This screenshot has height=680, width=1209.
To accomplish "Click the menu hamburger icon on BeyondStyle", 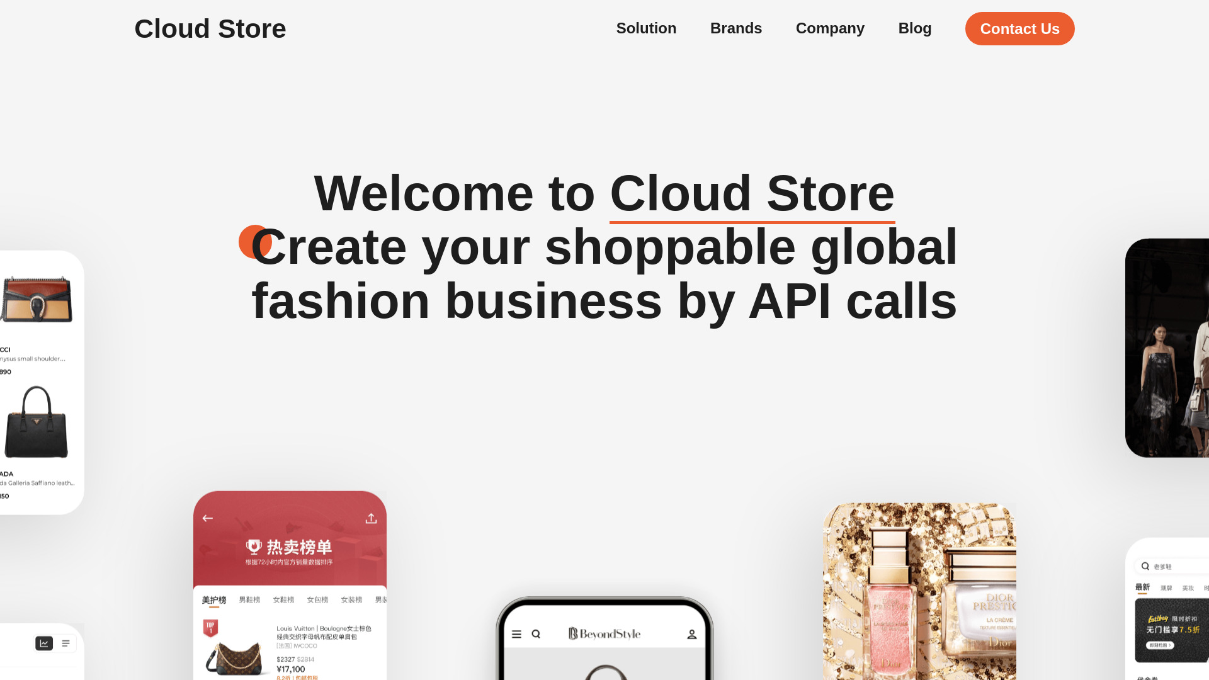I will [516, 633].
